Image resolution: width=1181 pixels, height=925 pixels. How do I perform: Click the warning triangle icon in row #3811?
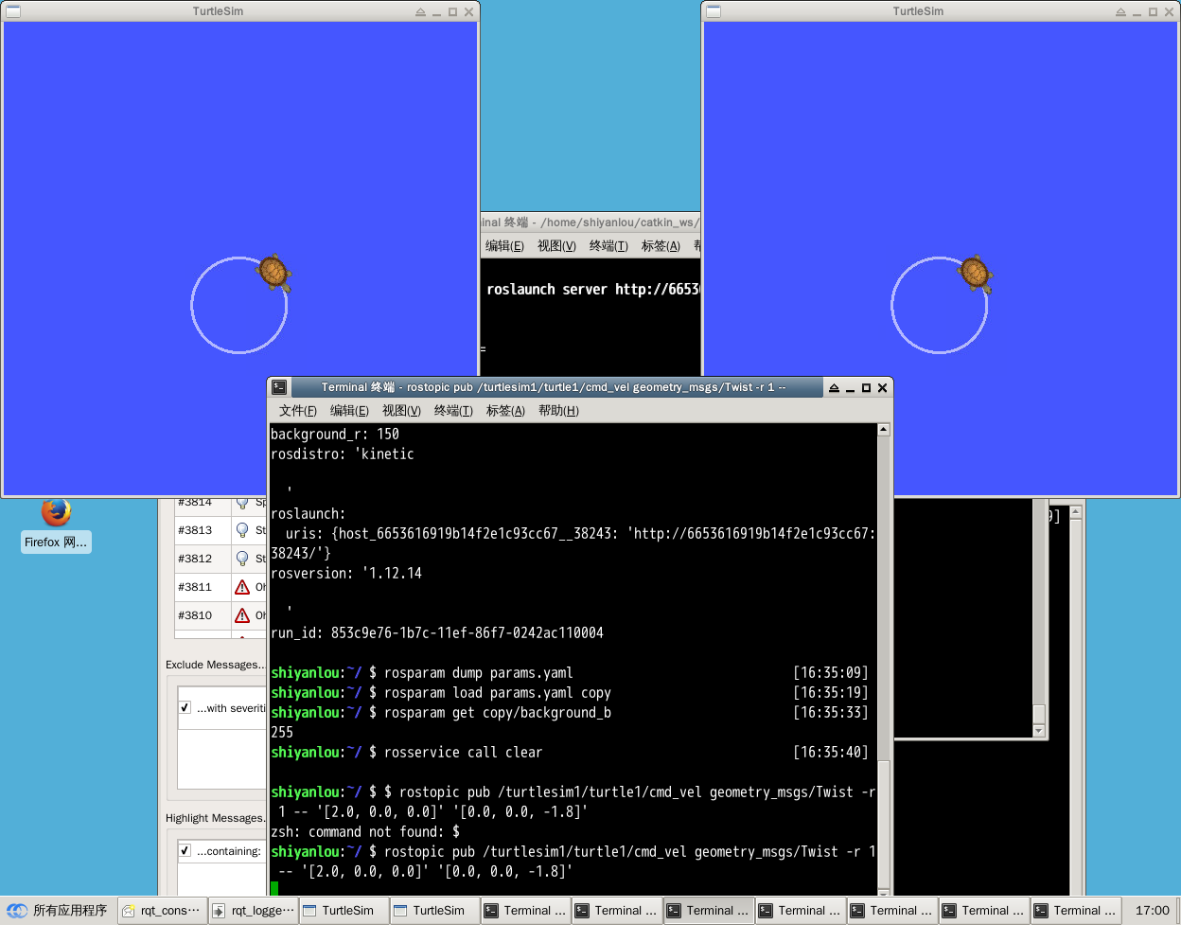point(242,587)
